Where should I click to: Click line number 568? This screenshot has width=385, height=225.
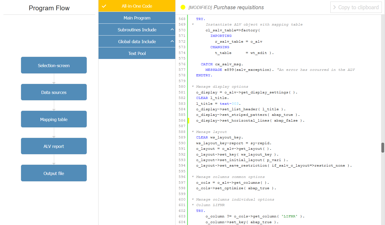(182, 19)
